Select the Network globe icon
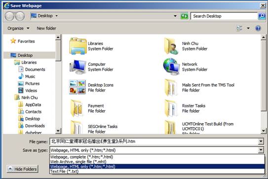 171,67
